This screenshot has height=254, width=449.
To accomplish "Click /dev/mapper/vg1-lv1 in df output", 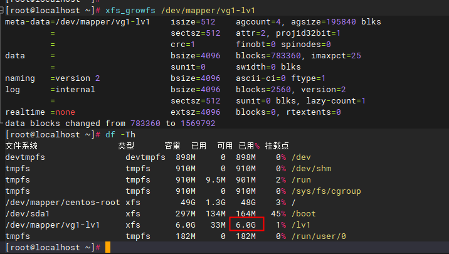I will [53, 225].
